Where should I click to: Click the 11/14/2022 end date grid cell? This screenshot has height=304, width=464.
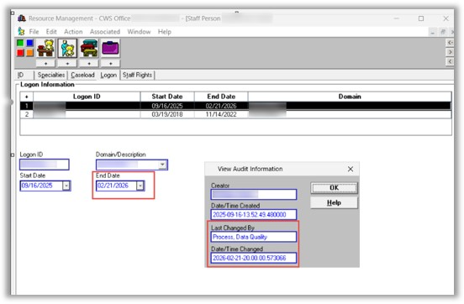pos(221,114)
